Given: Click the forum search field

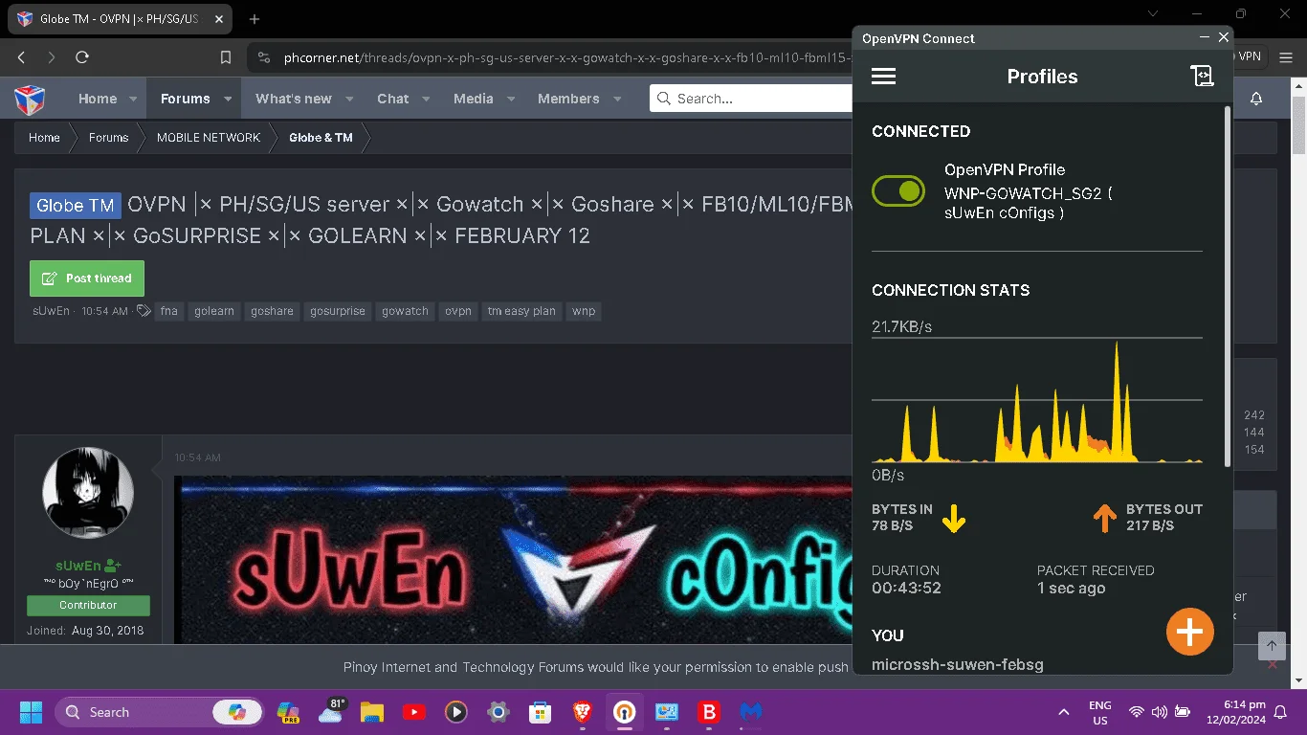Looking at the screenshot, I should 751,98.
